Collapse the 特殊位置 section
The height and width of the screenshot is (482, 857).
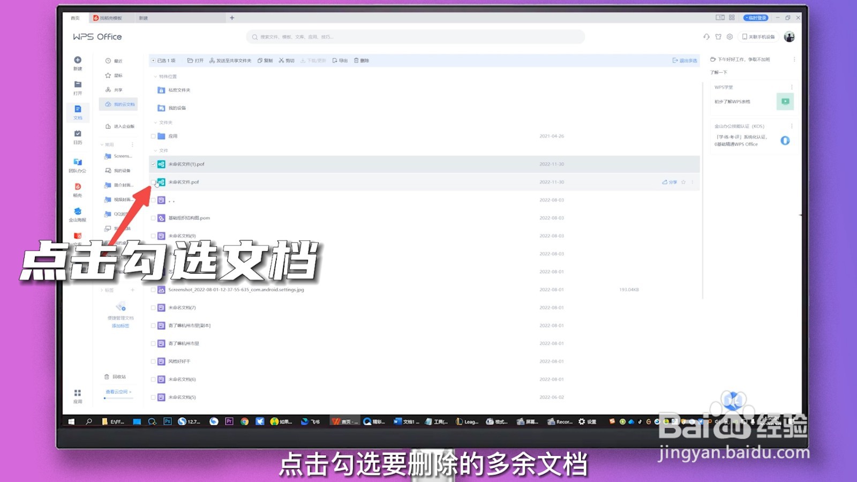[155, 77]
